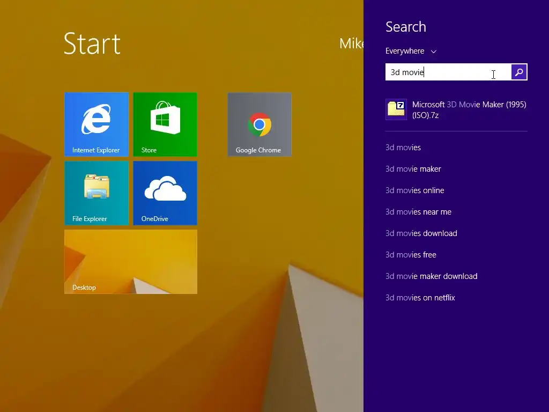
Task: Open the 7z archive file icon
Action: [x=396, y=109]
